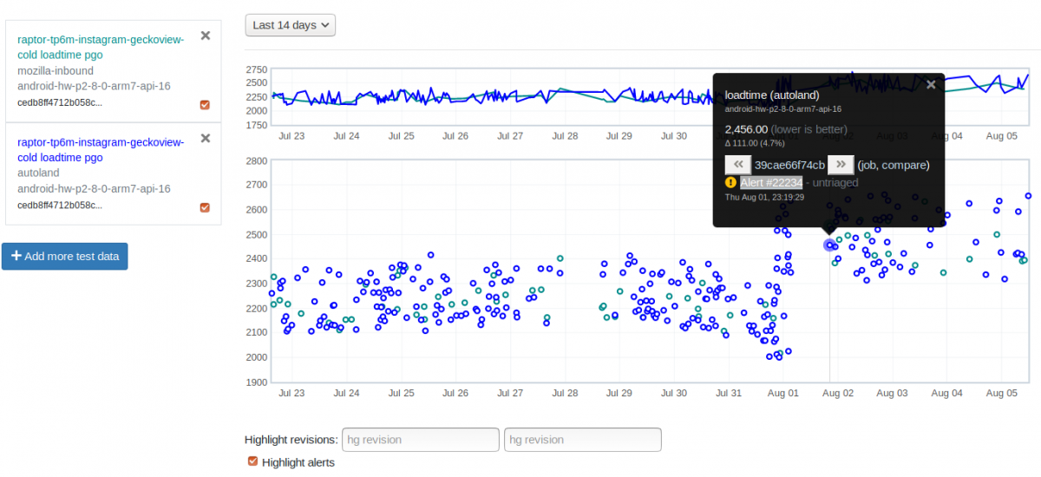The height and width of the screenshot is (477, 1041).
Task: Click the highlighted data point on the graph
Action: tap(829, 245)
